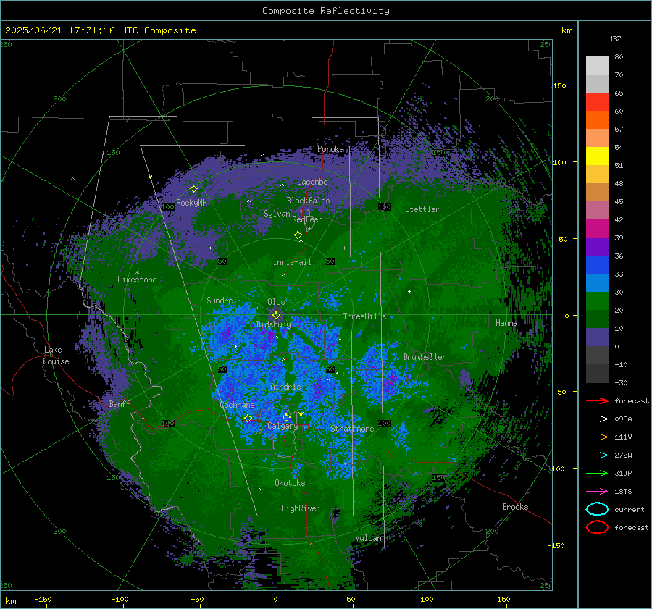This screenshot has height=609, width=652.
Task: Click dark grey swatch between -10 and -30
Action: (597, 374)
